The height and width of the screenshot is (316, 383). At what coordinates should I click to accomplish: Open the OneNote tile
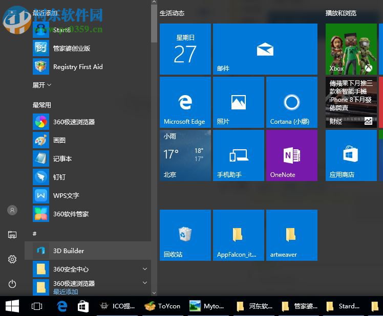click(292, 155)
